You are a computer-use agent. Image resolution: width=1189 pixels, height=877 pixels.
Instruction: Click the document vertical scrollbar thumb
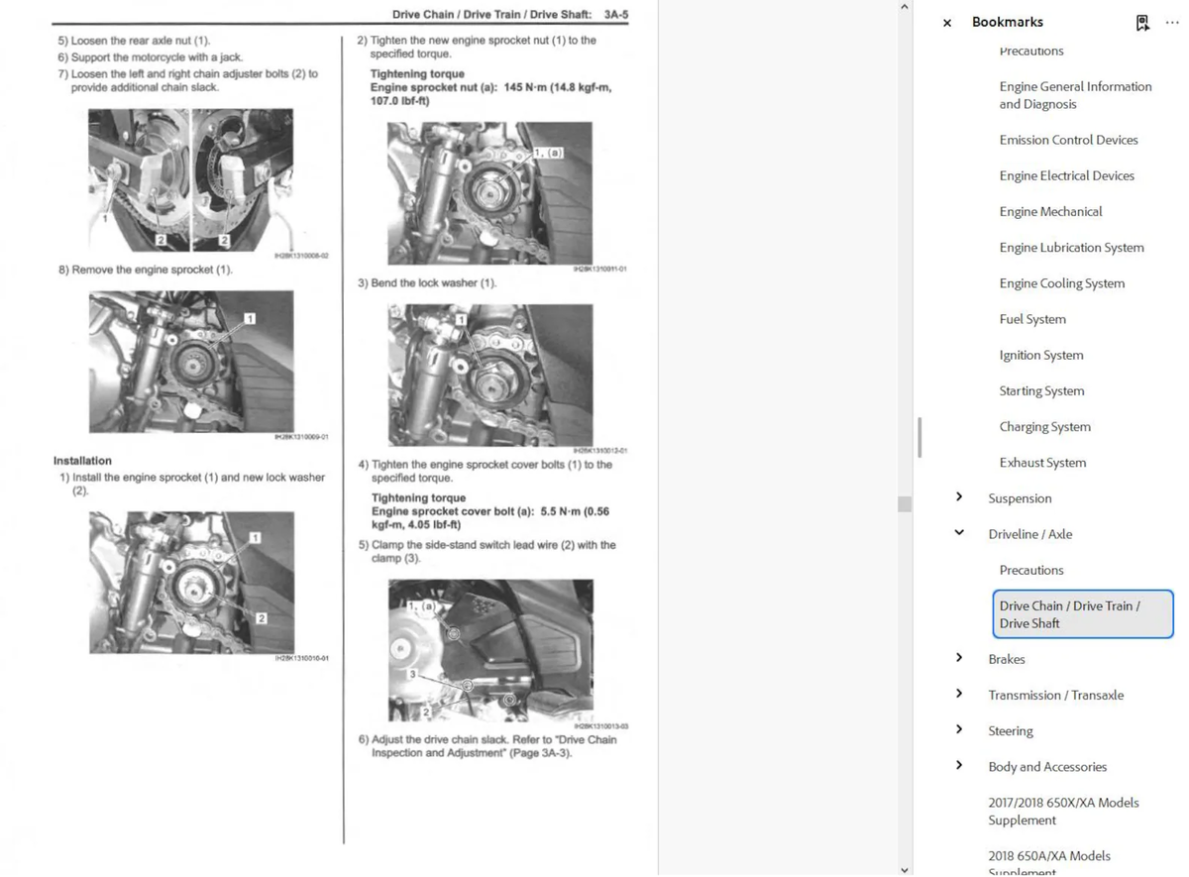pyautogui.click(x=904, y=504)
